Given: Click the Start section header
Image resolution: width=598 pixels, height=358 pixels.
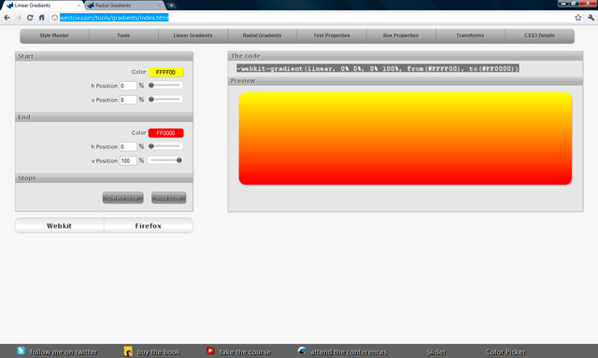Looking at the screenshot, I should (104, 56).
